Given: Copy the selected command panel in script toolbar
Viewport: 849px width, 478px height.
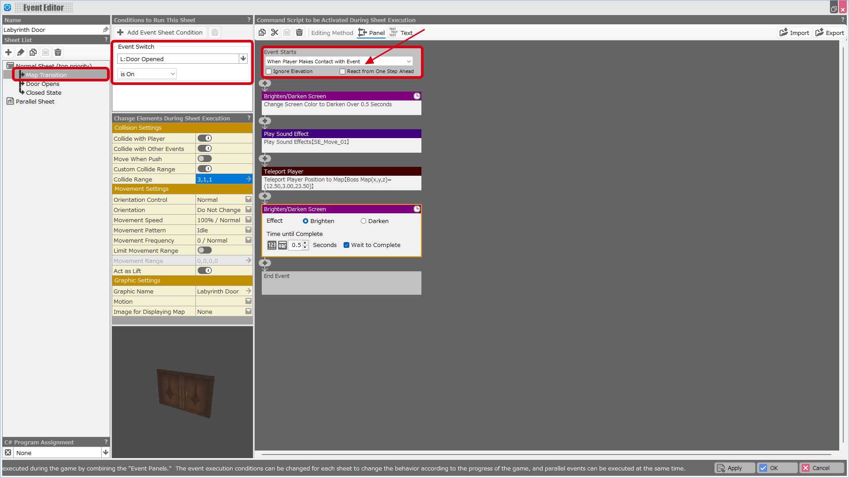Looking at the screenshot, I should click(x=262, y=32).
